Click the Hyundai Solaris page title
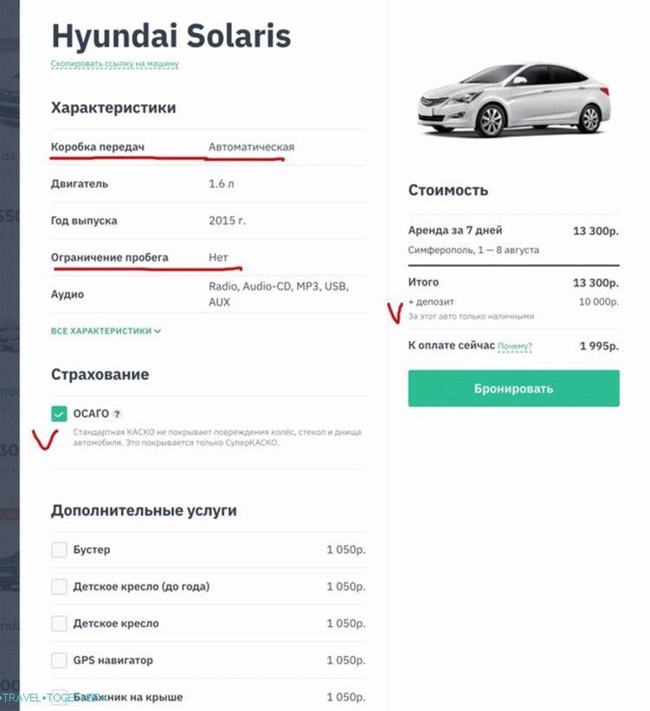 coord(171,36)
